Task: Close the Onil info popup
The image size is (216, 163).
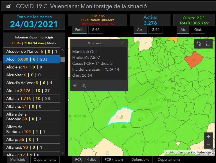Action: 122,43
